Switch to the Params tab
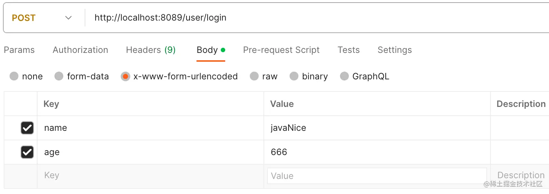 pos(19,50)
